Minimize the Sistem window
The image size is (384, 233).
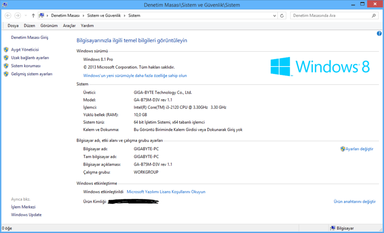[353, 4]
